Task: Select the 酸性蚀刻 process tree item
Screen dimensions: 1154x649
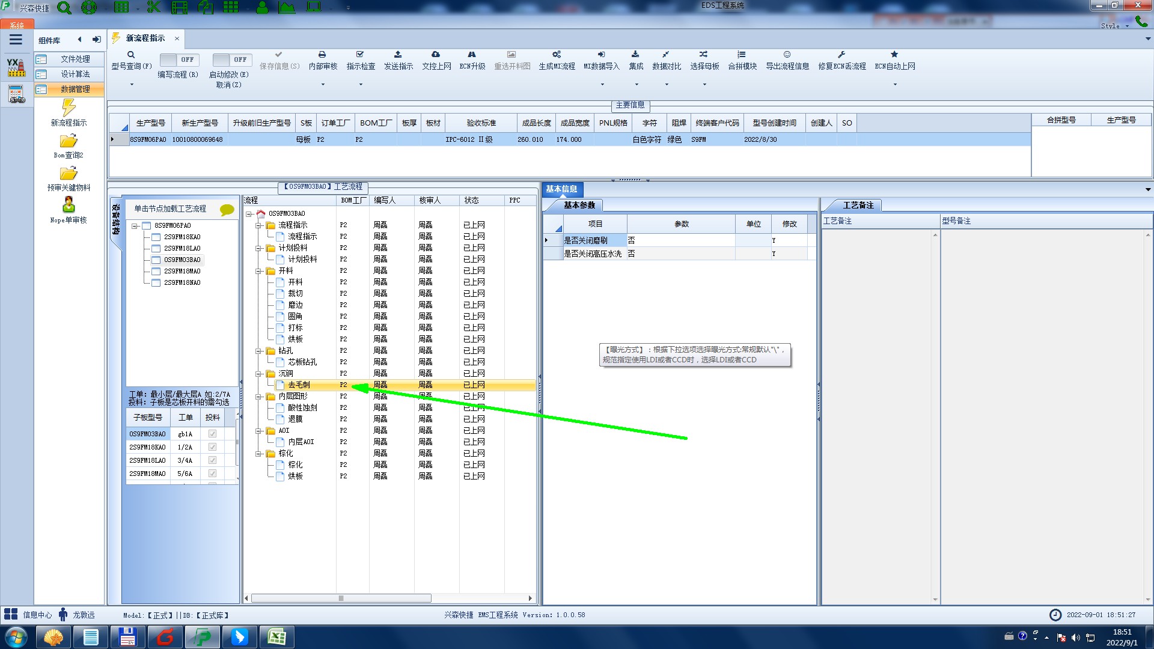Action: 302,407
